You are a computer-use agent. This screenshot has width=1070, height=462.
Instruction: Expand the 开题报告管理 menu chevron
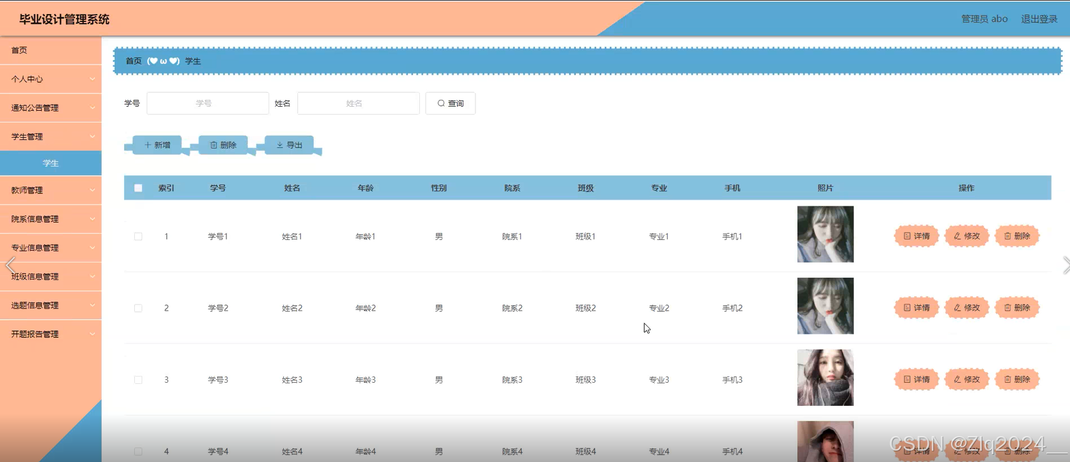(x=92, y=334)
